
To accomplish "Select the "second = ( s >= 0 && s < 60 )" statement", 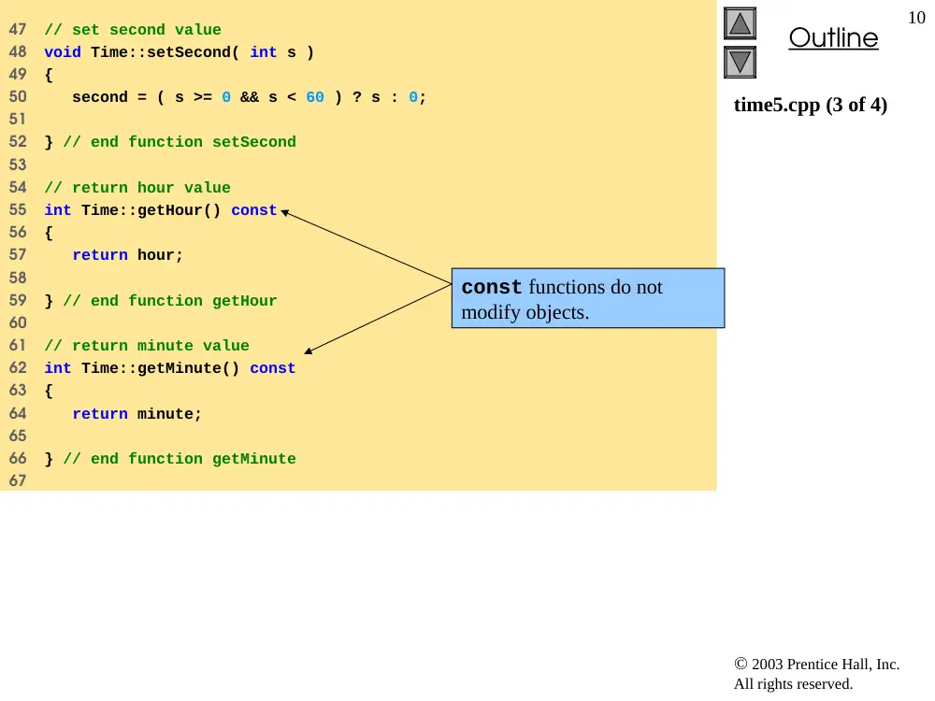I will (x=250, y=97).
